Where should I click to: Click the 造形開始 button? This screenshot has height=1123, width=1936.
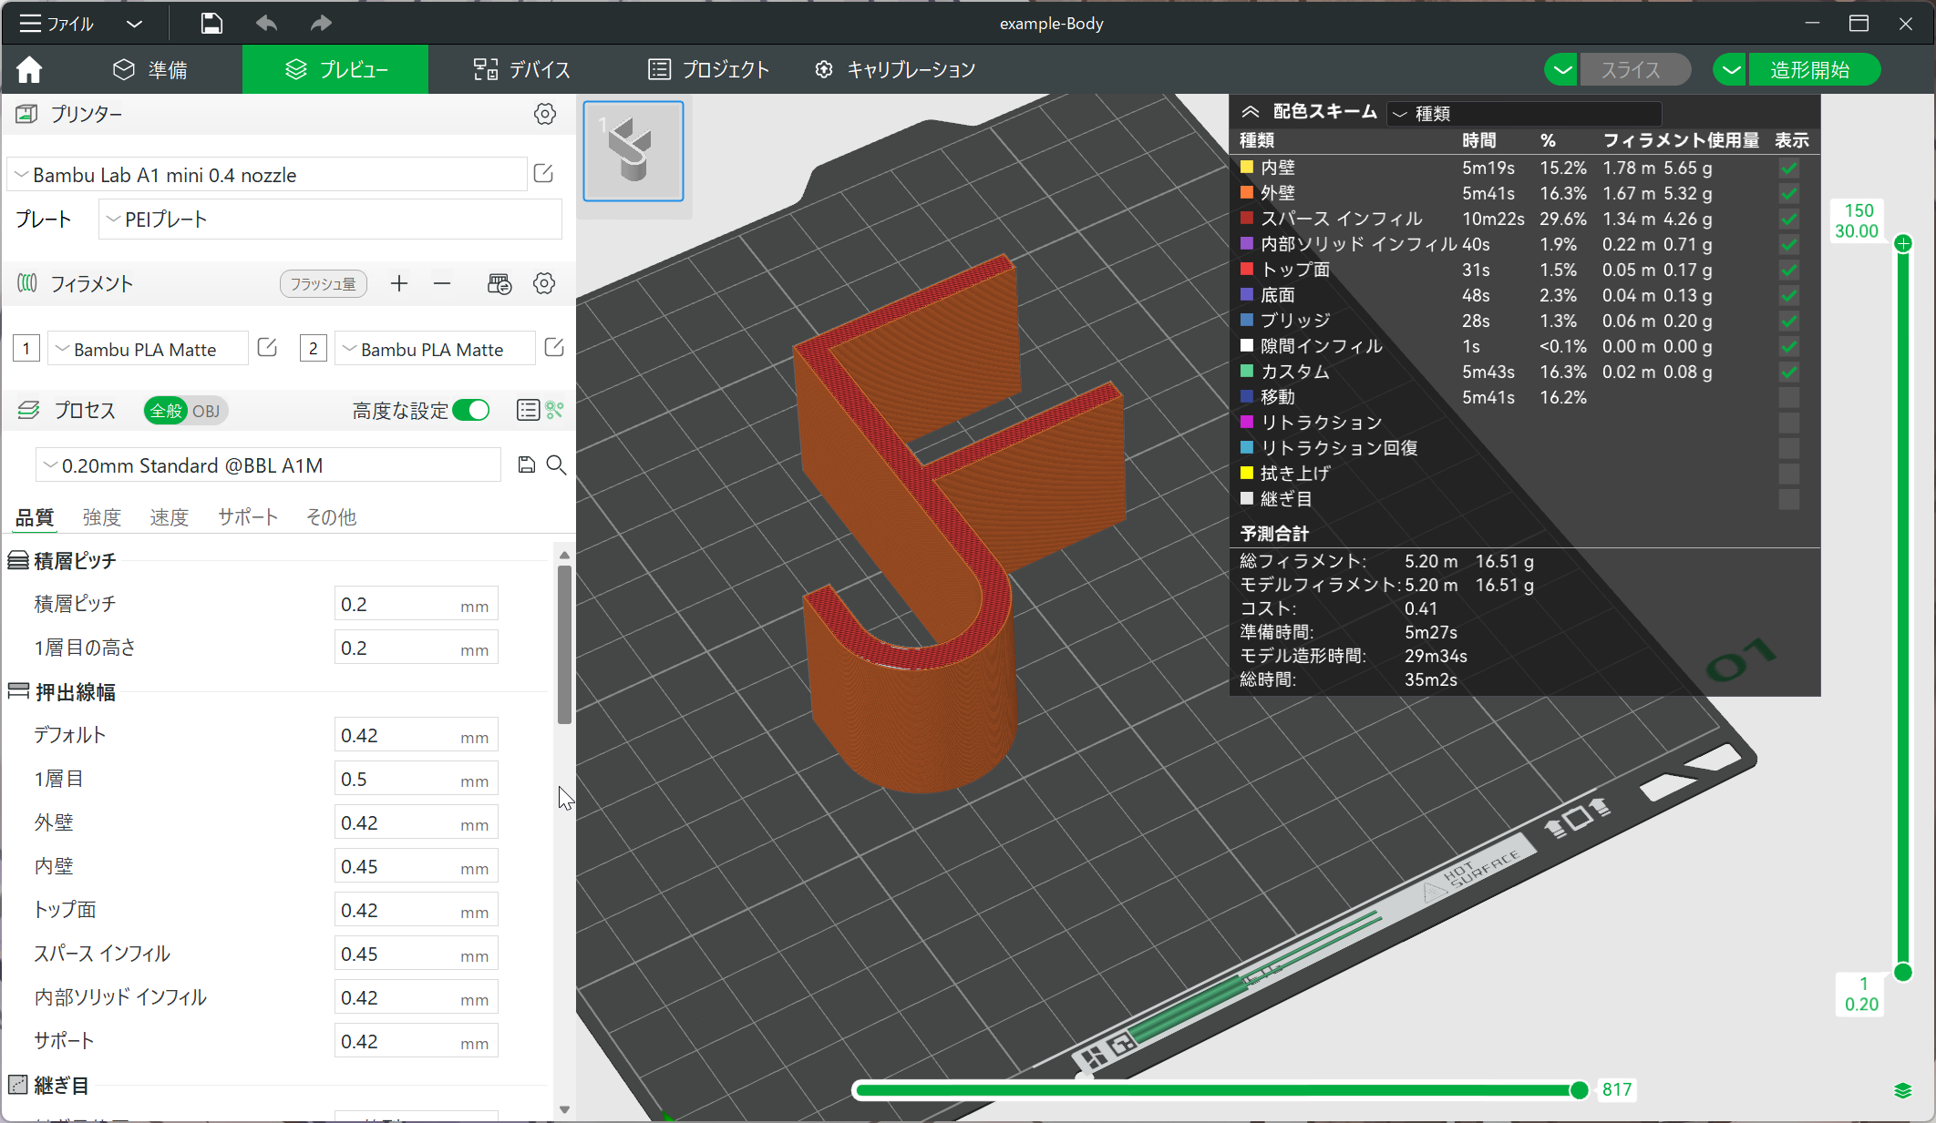click(x=1808, y=70)
